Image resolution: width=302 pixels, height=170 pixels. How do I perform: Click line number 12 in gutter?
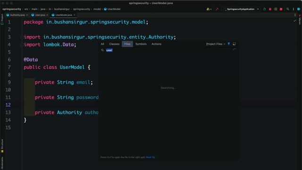click(x=8, y=105)
